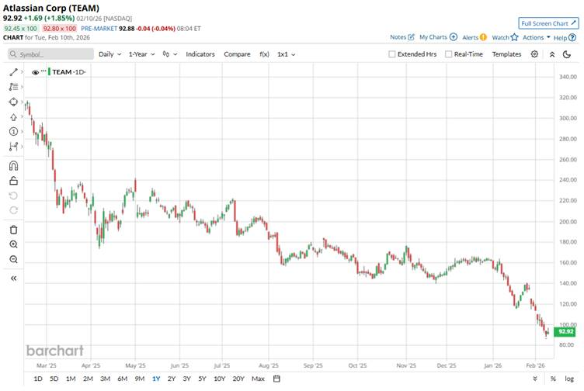Redo the last chart action

click(13, 210)
